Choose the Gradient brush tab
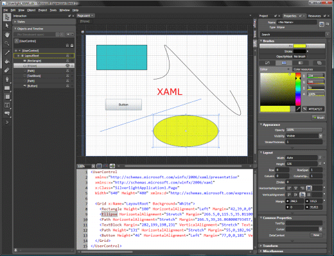The height and width of the screenshot is (256, 334). pos(301,63)
